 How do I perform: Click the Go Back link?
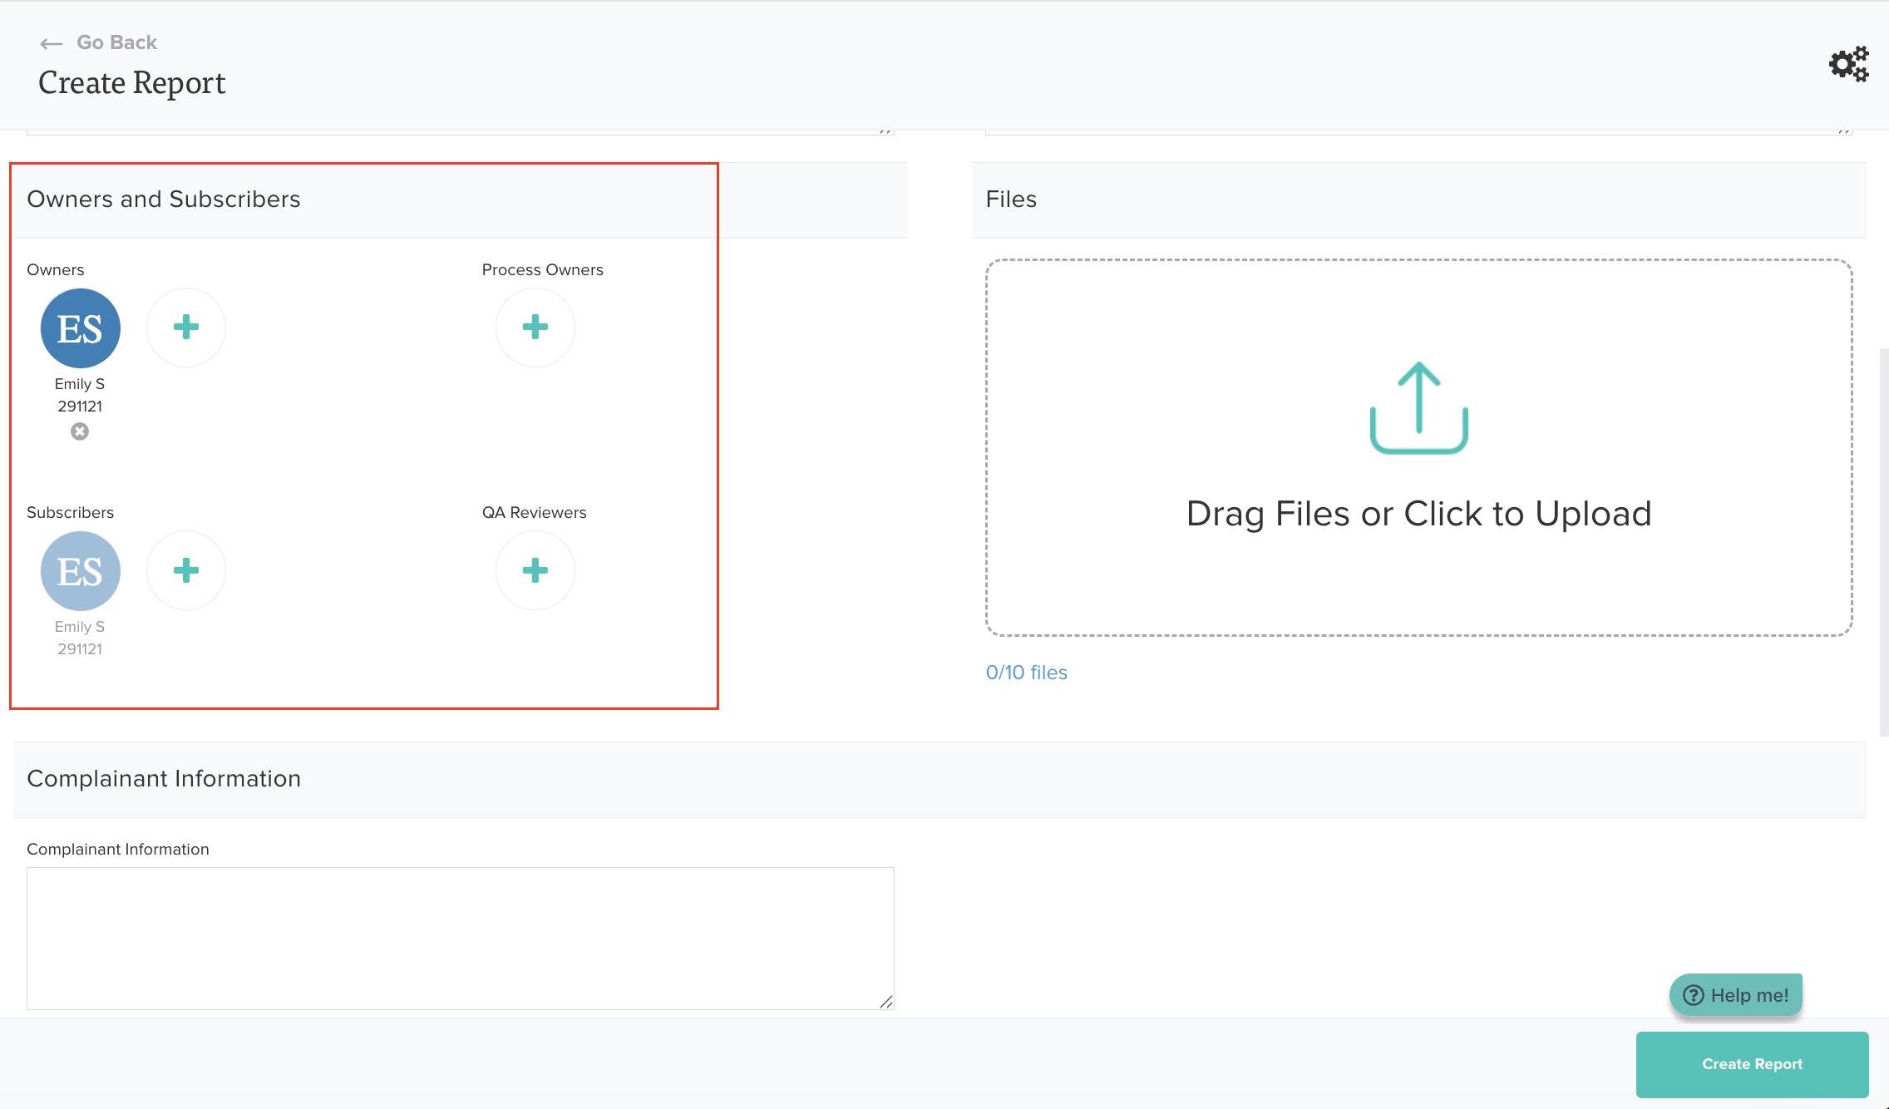click(116, 42)
